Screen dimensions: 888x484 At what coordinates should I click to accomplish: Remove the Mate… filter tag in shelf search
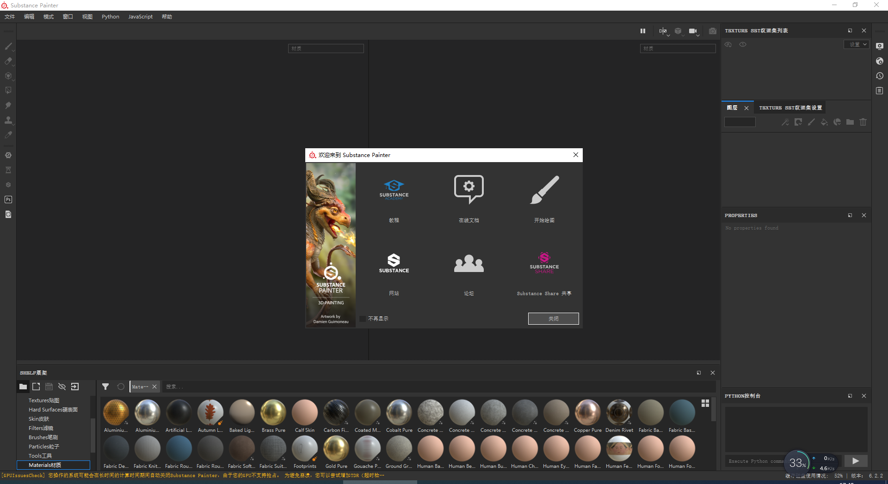(x=154, y=387)
